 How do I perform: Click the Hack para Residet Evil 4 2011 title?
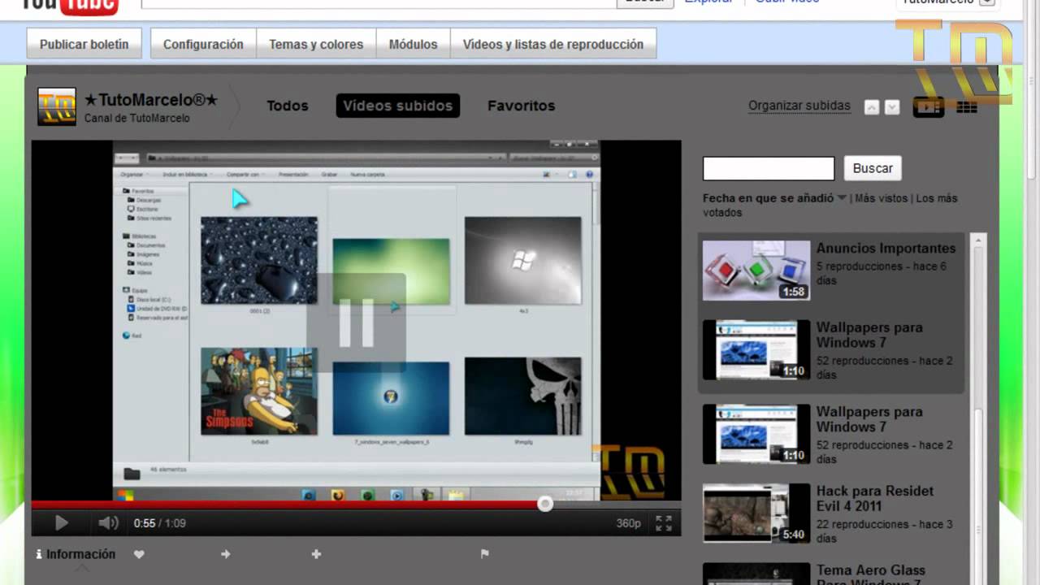click(x=875, y=498)
